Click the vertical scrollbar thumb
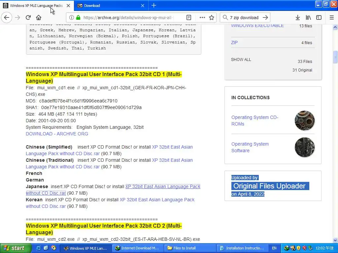Screen dimensions: 338x253 [x=335, y=57]
